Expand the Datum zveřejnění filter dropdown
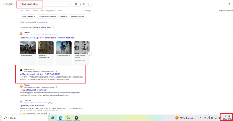233x121 pixels. (x=28, y=17)
